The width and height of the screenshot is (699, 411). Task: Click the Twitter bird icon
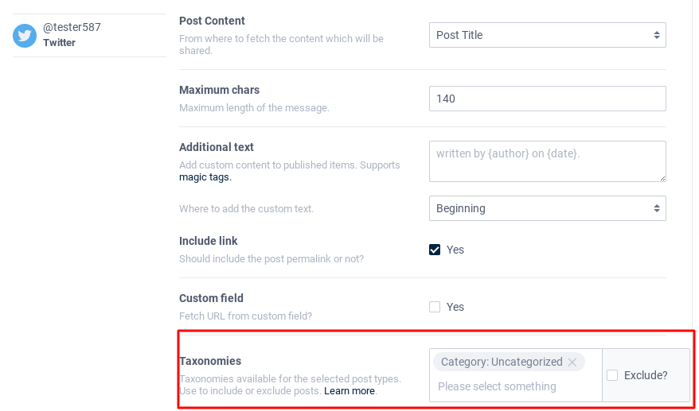(25, 35)
